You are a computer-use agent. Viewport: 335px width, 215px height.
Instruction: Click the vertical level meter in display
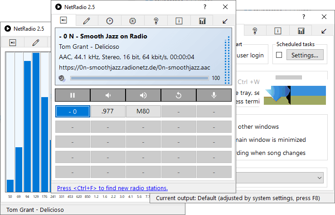coord(227,60)
